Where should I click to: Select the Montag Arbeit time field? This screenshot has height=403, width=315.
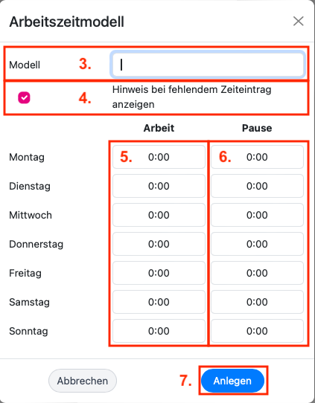[x=159, y=157]
